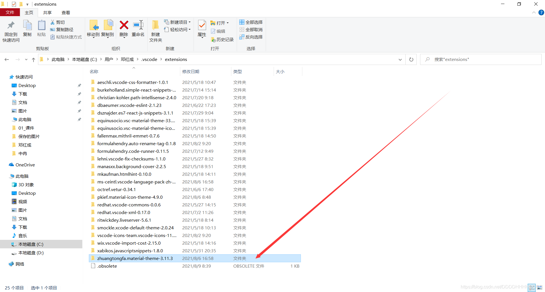Click 本地磁盘 (C:) in the breadcrumb
Viewport: 545px width, 292px height.
pos(85,59)
